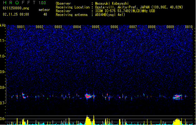This screenshot has height=125, width=196.
Task: Click the 0806 time marker
Action: coord(114,27)
